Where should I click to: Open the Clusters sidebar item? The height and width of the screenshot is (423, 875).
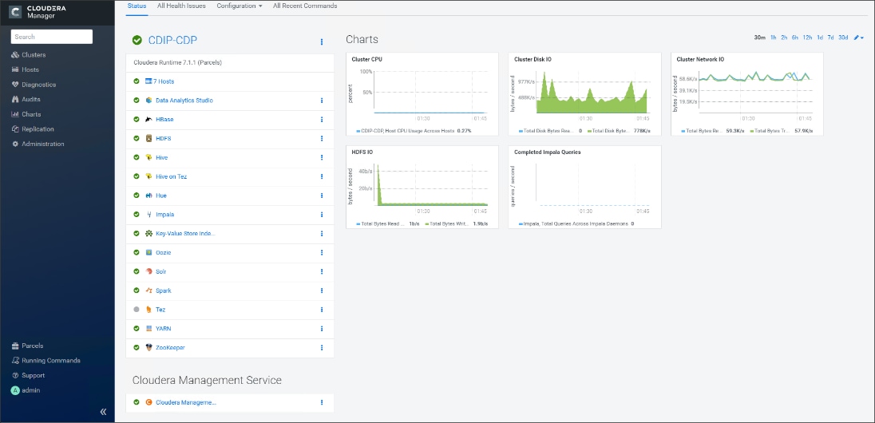(29, 55)
